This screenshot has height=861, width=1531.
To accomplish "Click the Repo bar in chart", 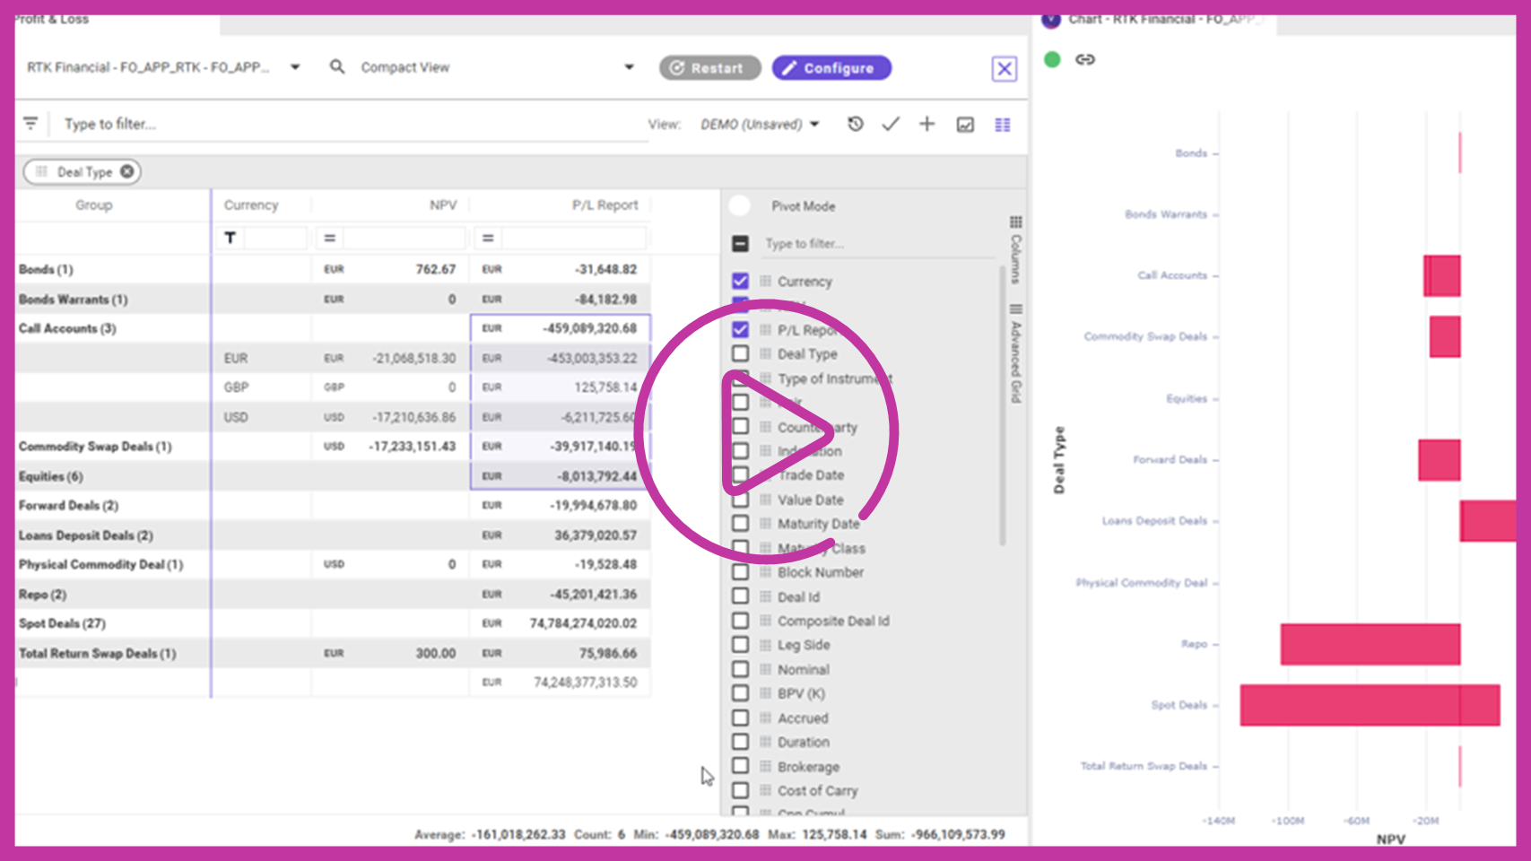I will [1370, 644].
